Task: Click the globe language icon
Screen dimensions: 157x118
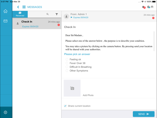Action: pyautogui.click(x=148, y=7)
